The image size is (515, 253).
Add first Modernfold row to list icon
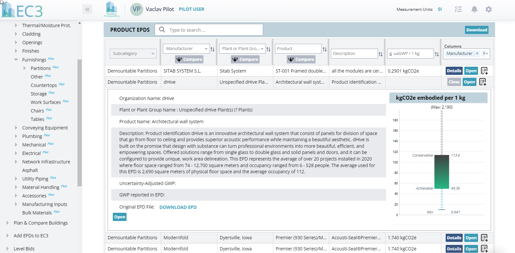point(484,238)
